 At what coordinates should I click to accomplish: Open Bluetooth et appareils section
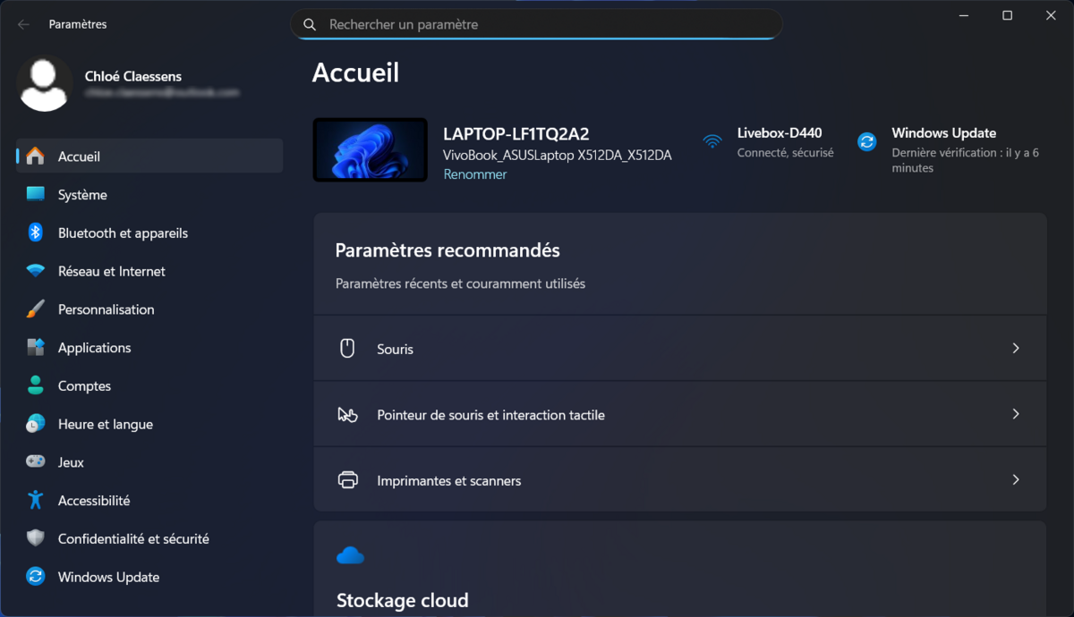(x=149, y=232)
